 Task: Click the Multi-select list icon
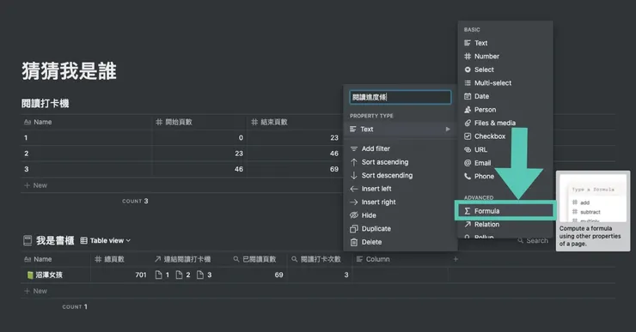pos(468,83)
